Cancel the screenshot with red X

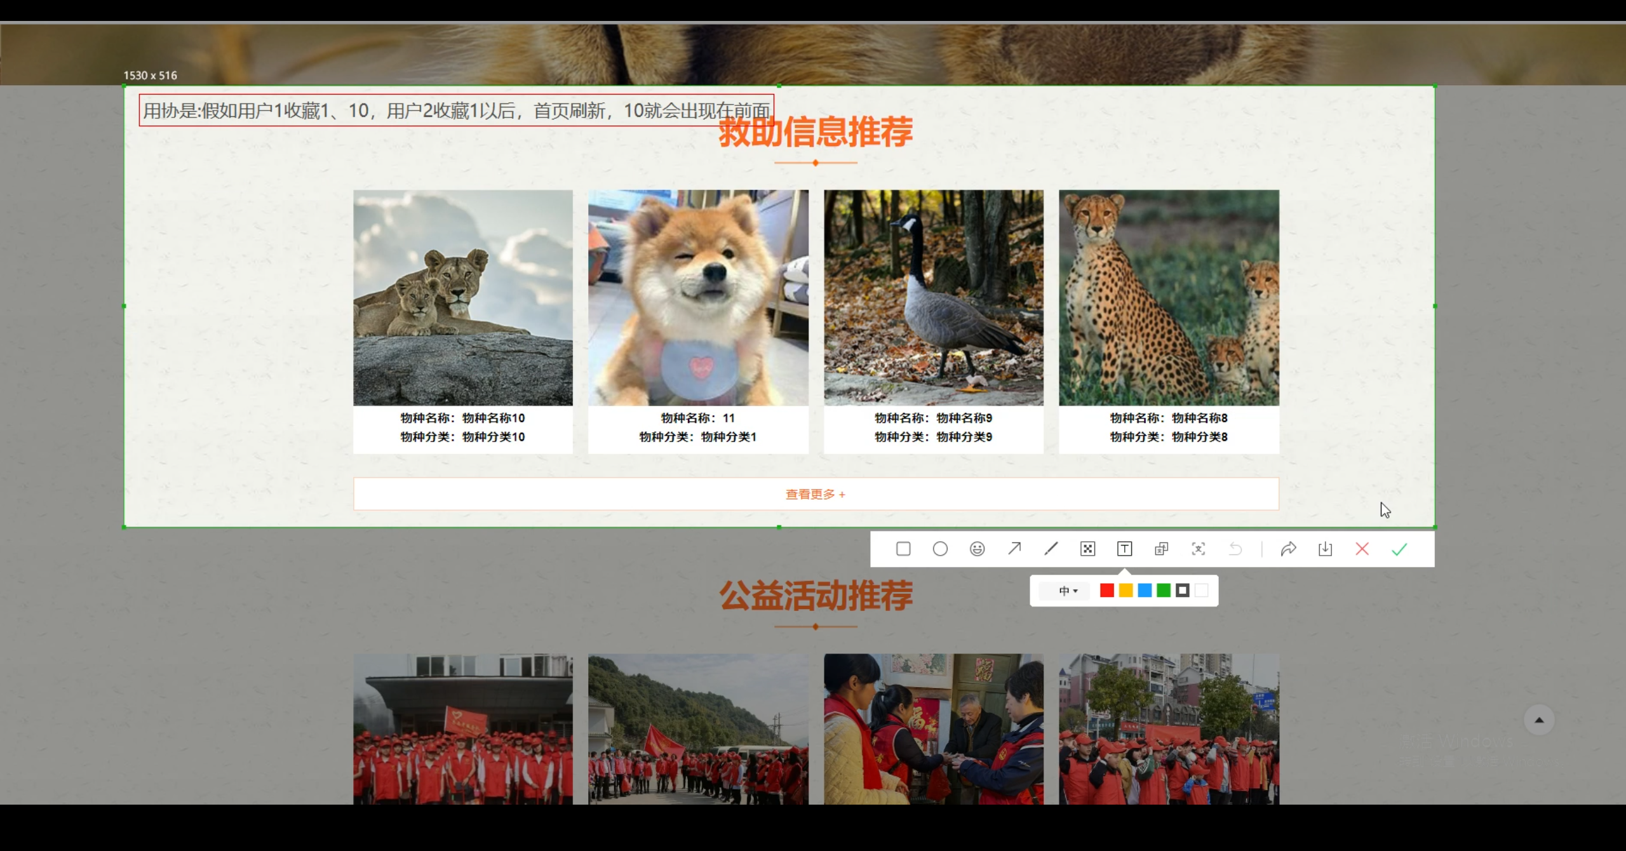[1362, 549]
